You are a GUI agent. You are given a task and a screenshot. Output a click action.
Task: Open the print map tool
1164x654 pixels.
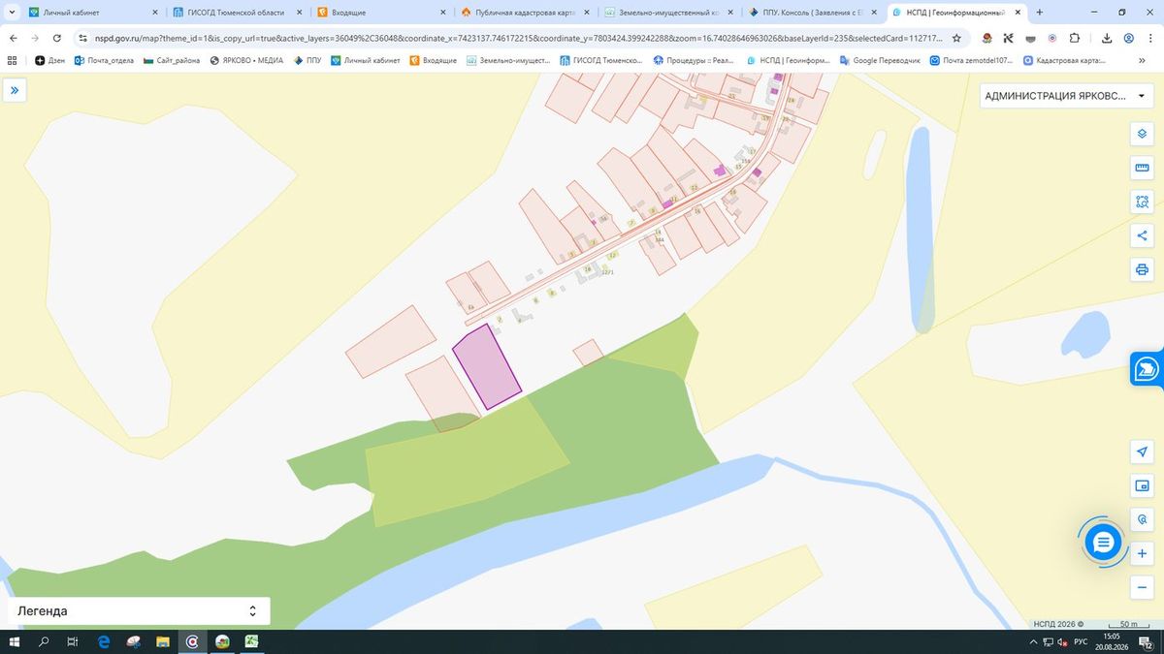tap(1142, 269)
